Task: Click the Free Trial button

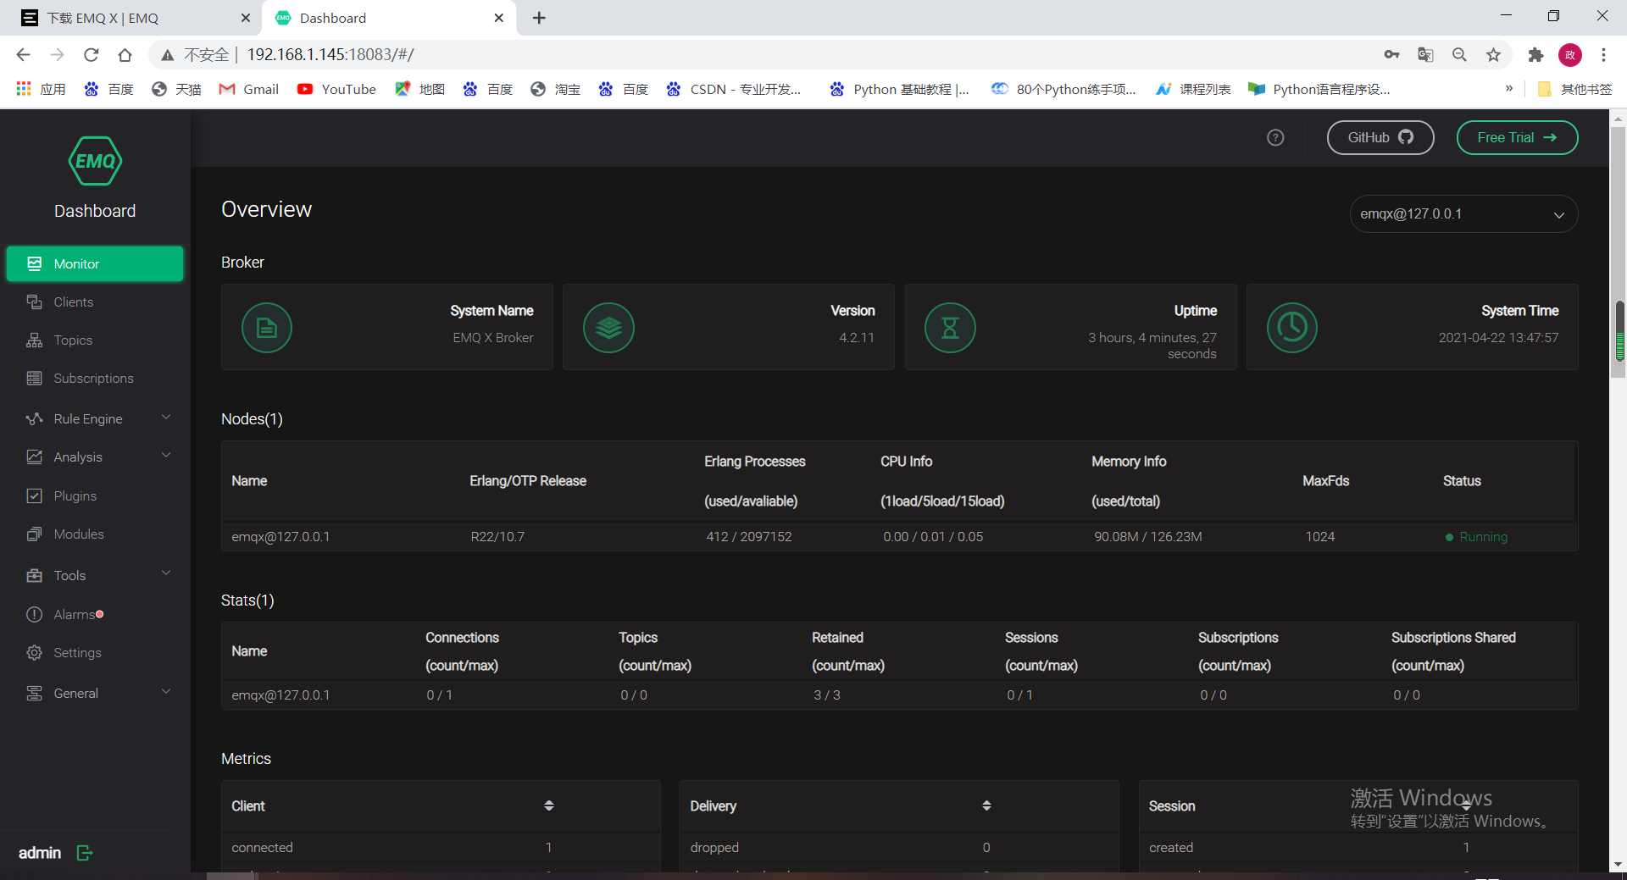Action: [1517, 137]
